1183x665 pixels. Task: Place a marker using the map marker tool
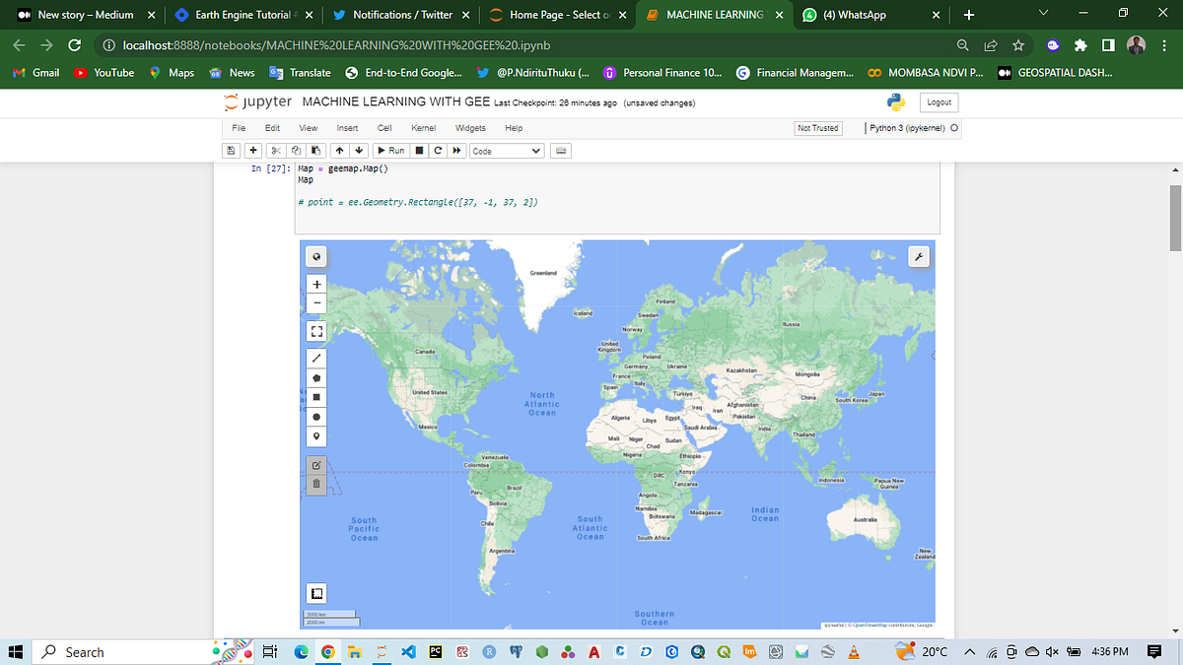point(315,434)
